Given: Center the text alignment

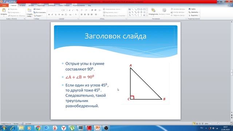Looking at the screenshot, I should coord(85,15).
